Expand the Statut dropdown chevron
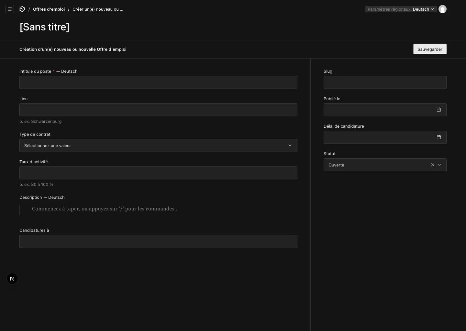This screenshot has width=466, height=331. tap(439, 165)
